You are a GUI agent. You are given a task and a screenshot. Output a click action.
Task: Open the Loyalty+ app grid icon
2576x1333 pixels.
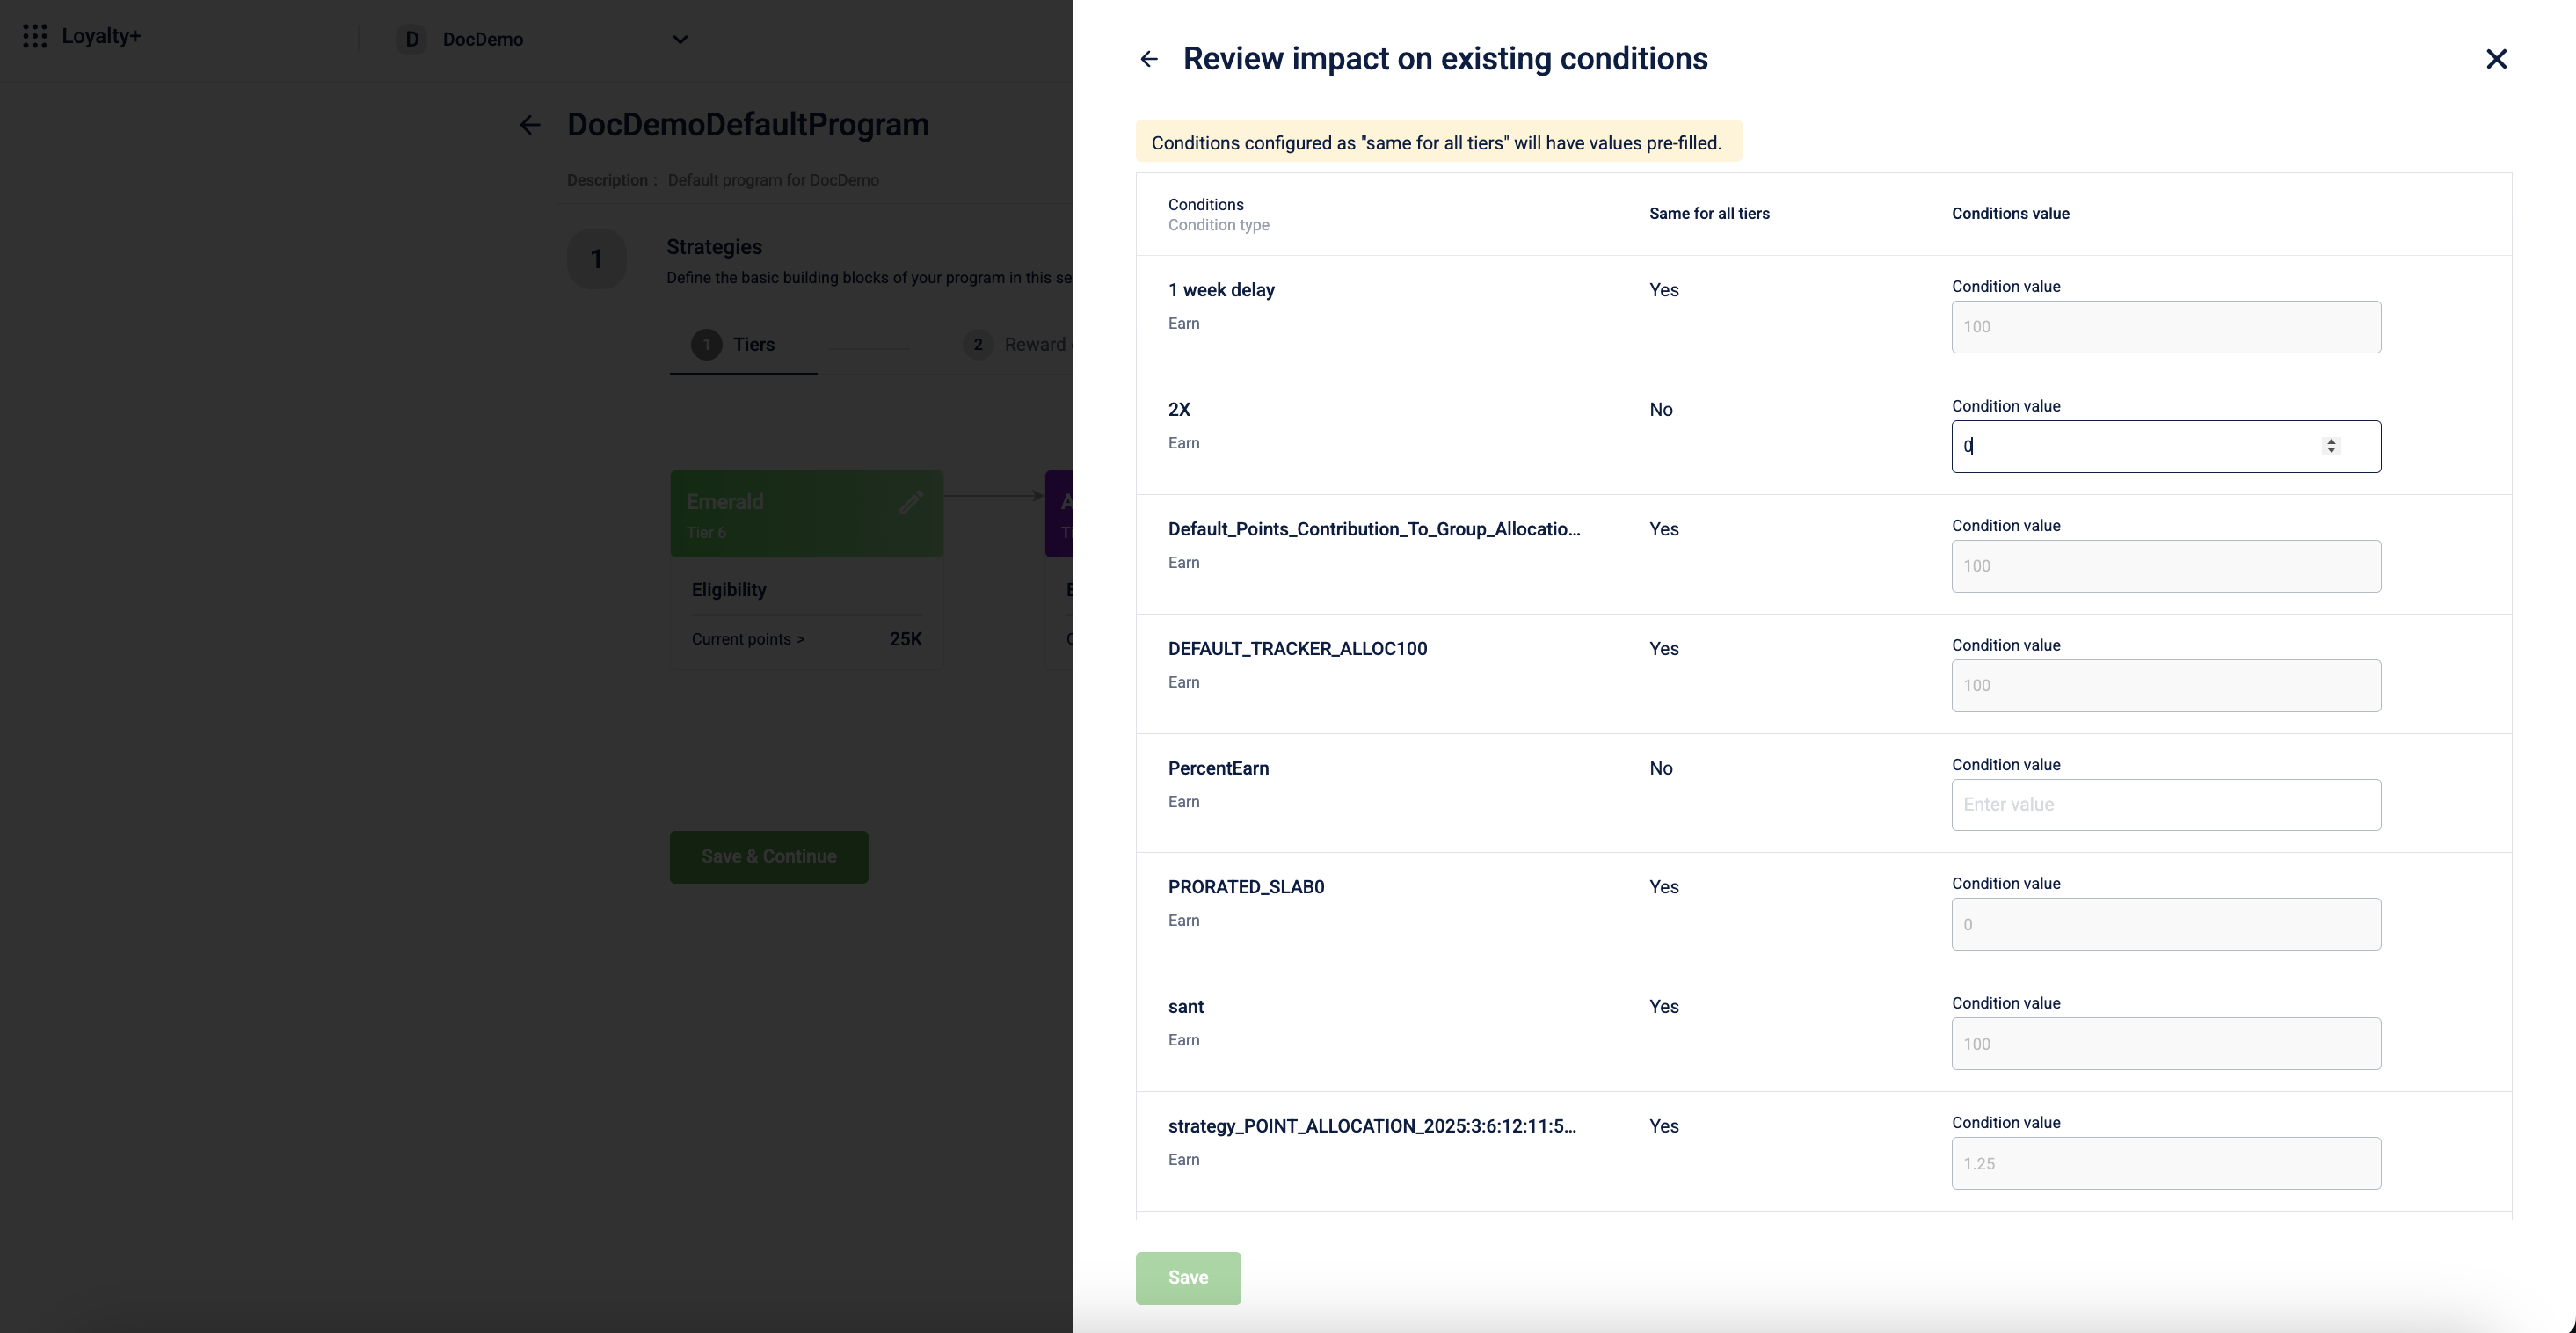tap(35, 36)
